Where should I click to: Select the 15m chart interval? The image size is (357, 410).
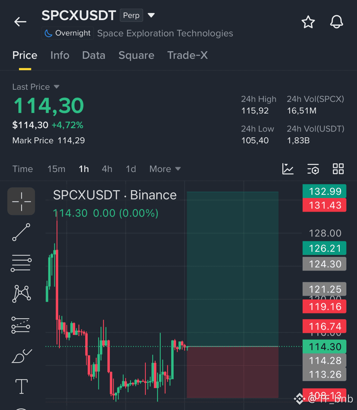coord(56,169)
